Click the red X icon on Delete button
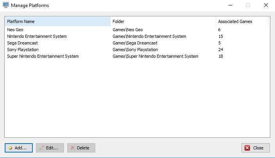Screen dimensions: 275x158 tap(73, 148)
